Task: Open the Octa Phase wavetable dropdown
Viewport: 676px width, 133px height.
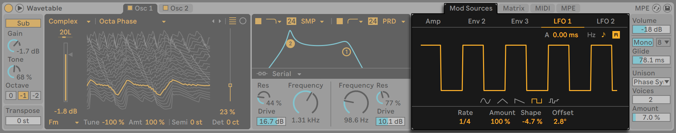Action: tap(132, 21)
